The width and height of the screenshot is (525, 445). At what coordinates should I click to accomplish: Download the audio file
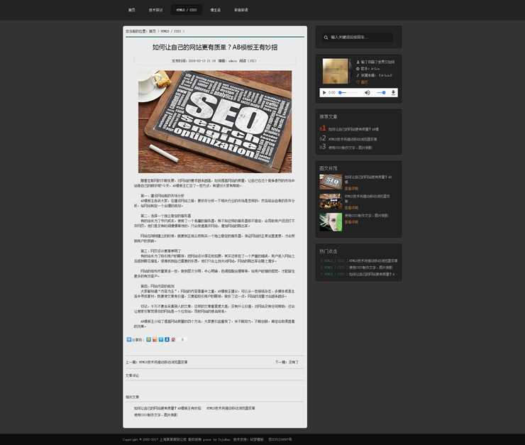click(394, 93)
